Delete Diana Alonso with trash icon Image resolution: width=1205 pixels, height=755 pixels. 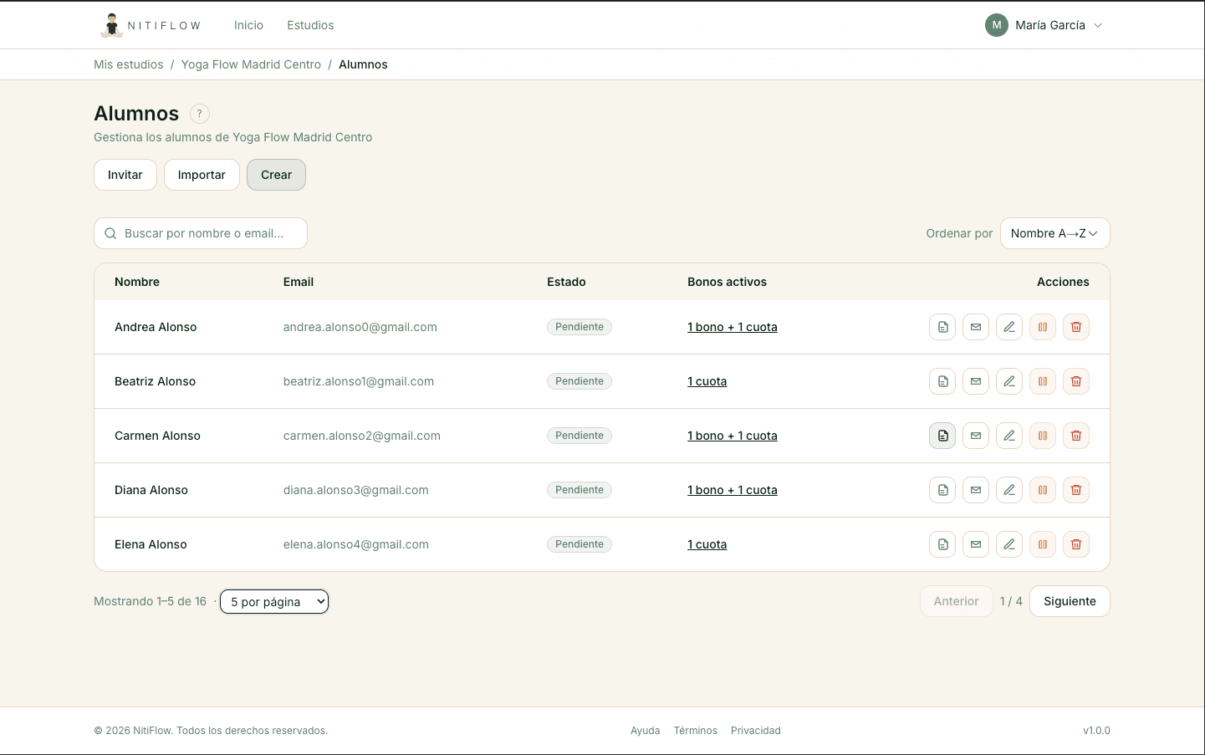tap(1076, 490)
